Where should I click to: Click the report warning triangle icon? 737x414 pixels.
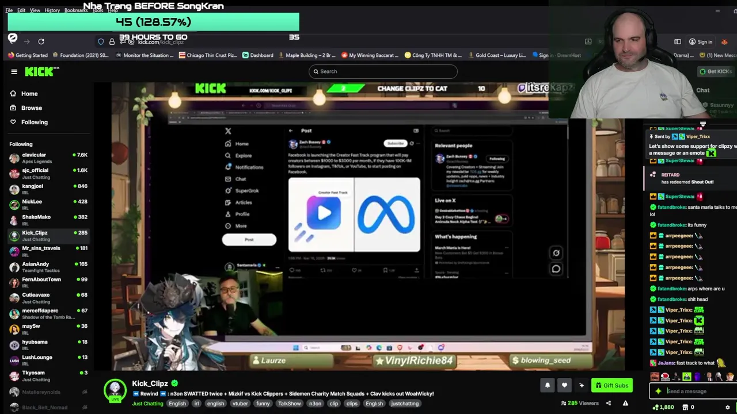point(625,403)
